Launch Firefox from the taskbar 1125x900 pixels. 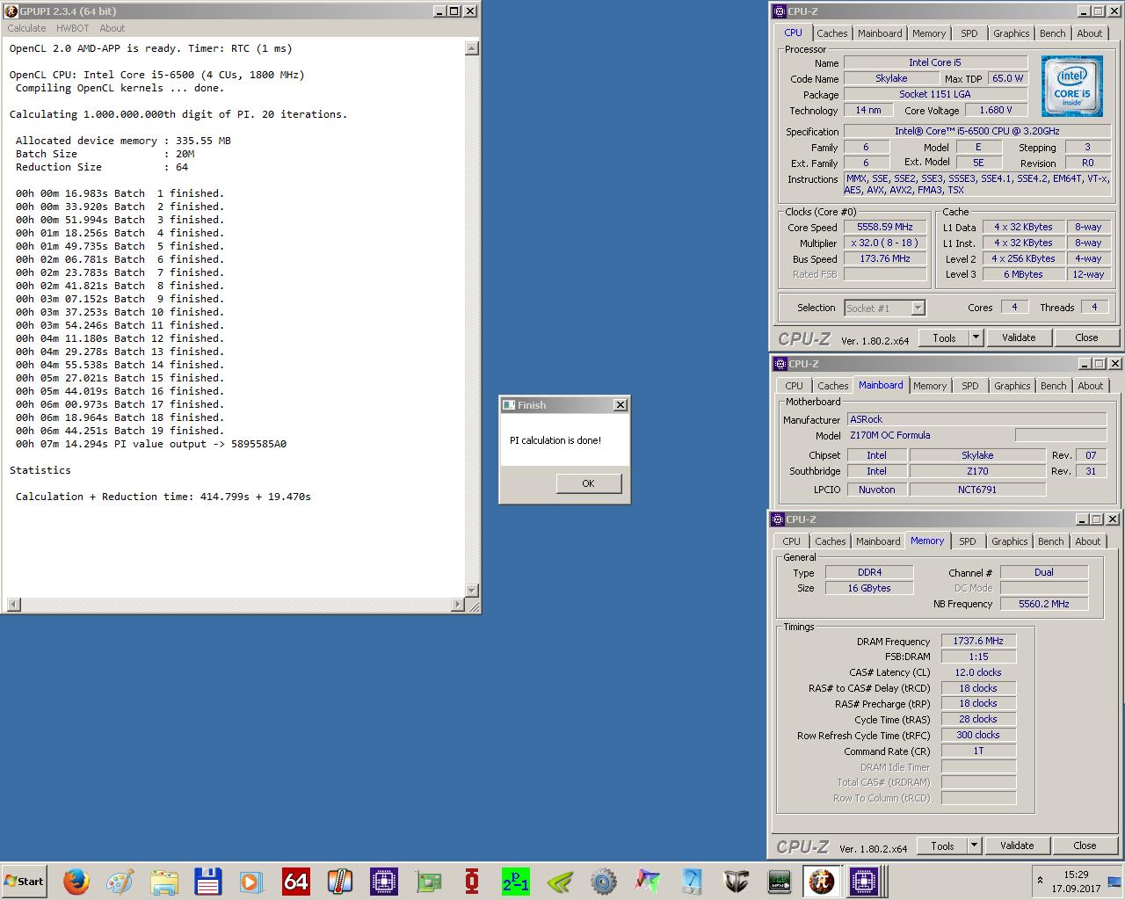(76, 881)
